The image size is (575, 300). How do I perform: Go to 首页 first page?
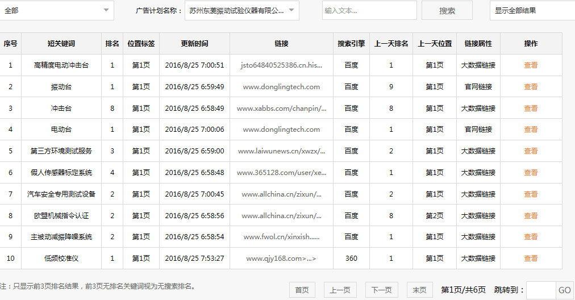[302, 290]
